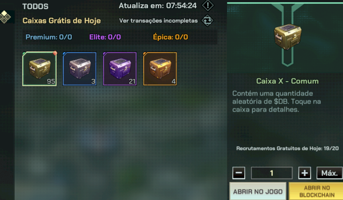Increase quantity with the plus button

click(305, 173)
